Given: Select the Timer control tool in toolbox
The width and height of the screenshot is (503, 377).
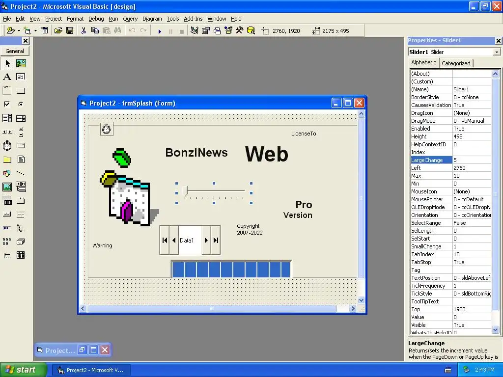Looking at the screenshot, I should click(x=7, y=145).
